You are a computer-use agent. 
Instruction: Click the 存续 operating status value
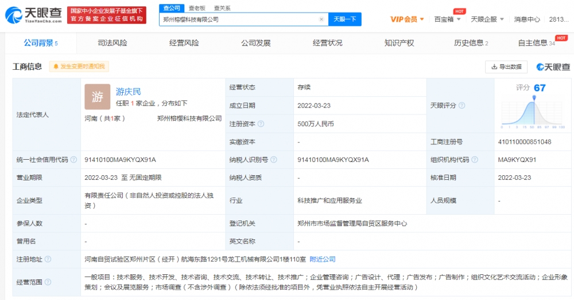304,87
